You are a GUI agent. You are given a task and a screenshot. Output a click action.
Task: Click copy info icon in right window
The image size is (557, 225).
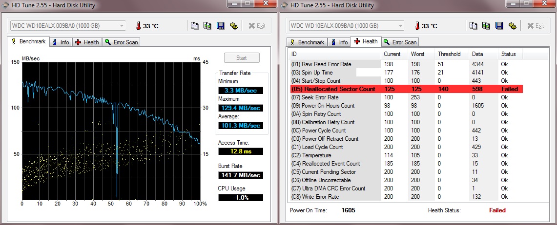point(473,25)
